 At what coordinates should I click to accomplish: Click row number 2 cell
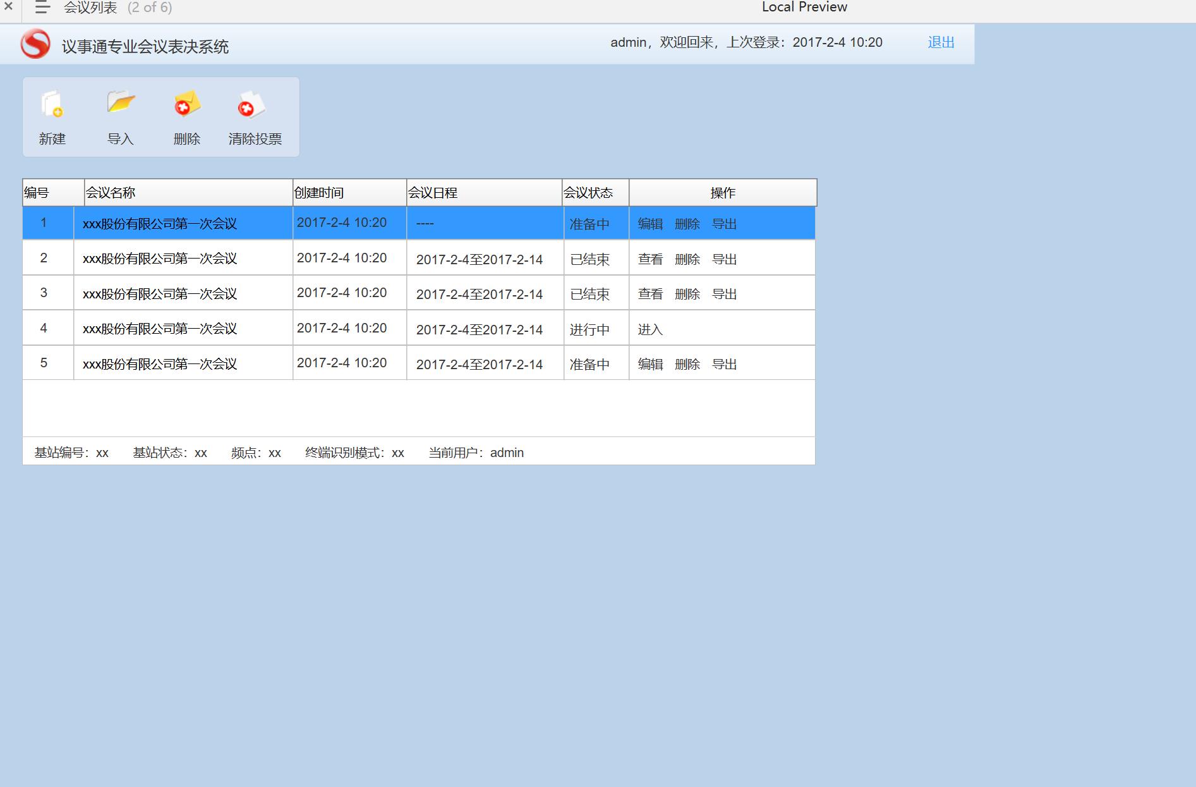pyautogui.click(x=48, y=257)
